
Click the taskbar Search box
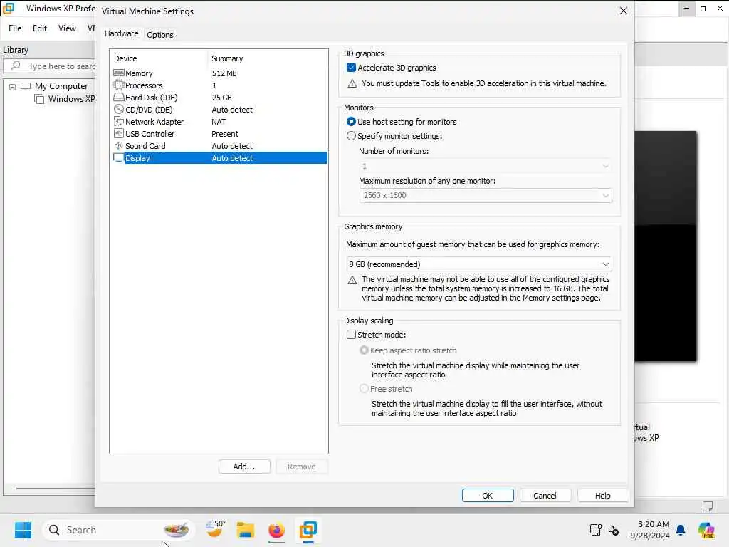coord(119,530)
